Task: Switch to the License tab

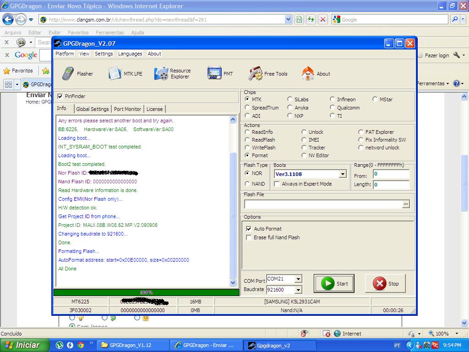Action: pos(155,109)
